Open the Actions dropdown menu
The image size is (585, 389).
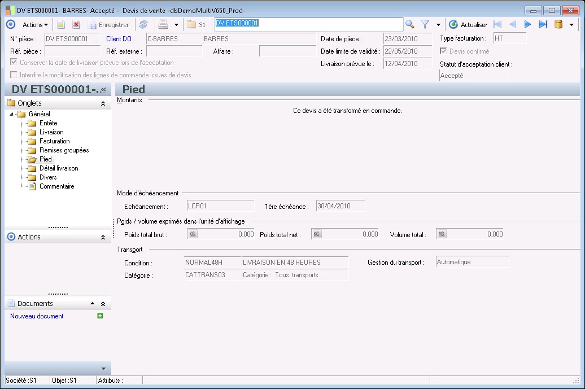coord(35,25)
